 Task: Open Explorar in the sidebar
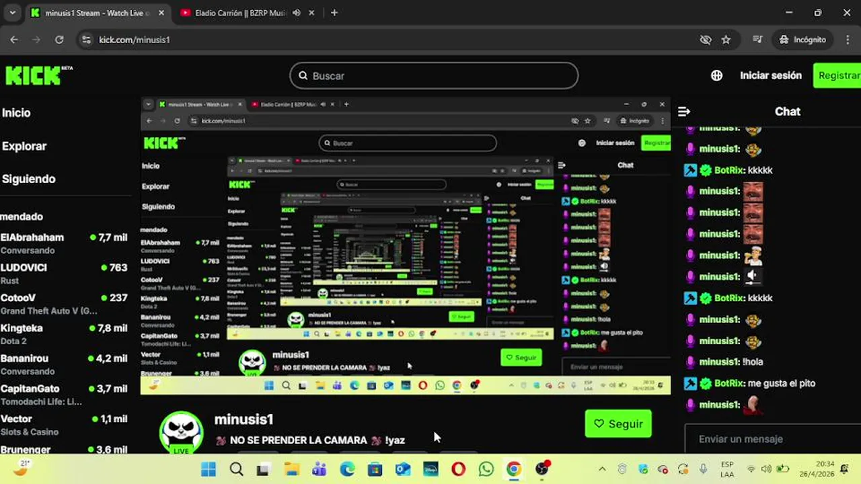coord(24,146)
